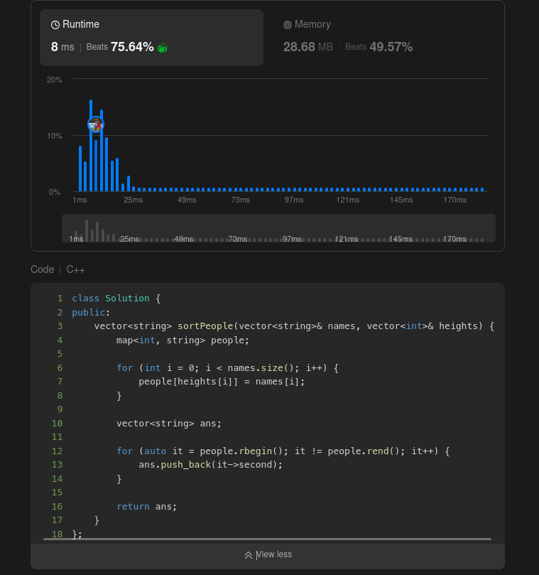The image size is (539, 575).
Task: Click the 8 ms runtime value
Action: (62, 47)
